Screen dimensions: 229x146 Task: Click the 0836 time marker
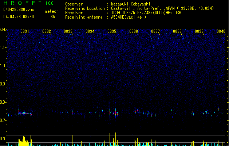pos(134,31)
